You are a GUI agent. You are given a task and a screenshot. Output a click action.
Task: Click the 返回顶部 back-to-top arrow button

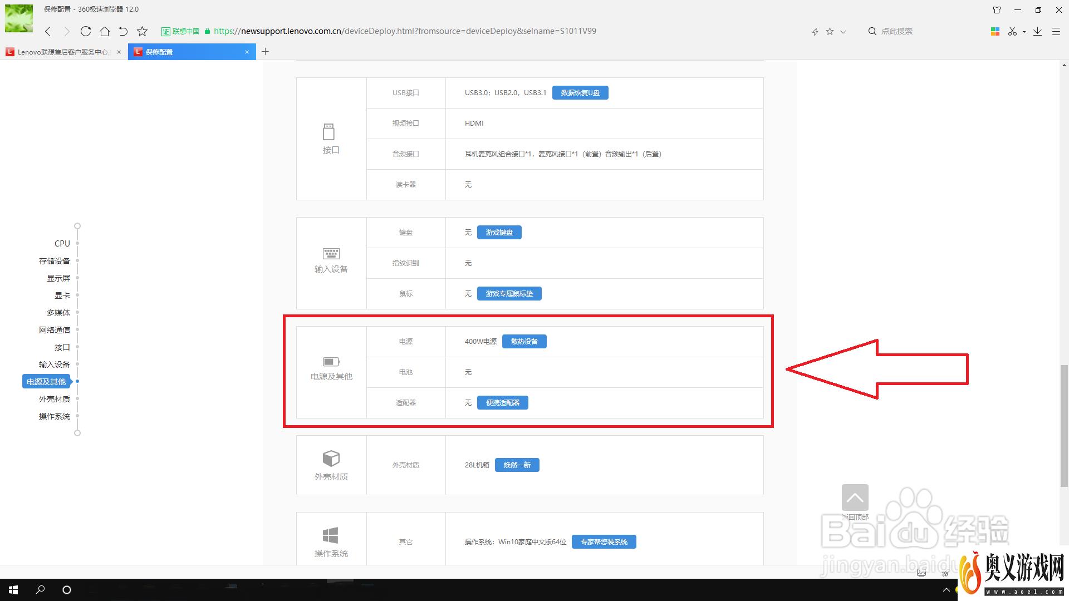point(855,497)
